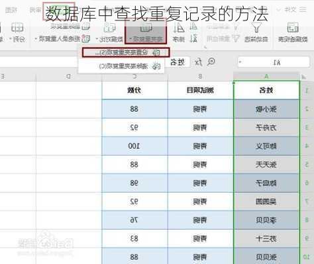Select score 92 in 方舟子's row
This screenshot has height=264, width=314.
point(134,128)
